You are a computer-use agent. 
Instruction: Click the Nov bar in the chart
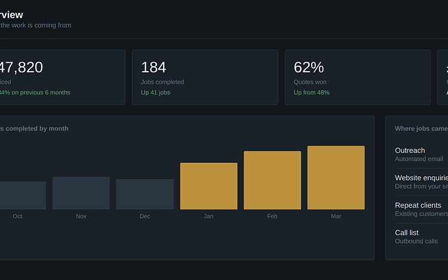[81, 193]
